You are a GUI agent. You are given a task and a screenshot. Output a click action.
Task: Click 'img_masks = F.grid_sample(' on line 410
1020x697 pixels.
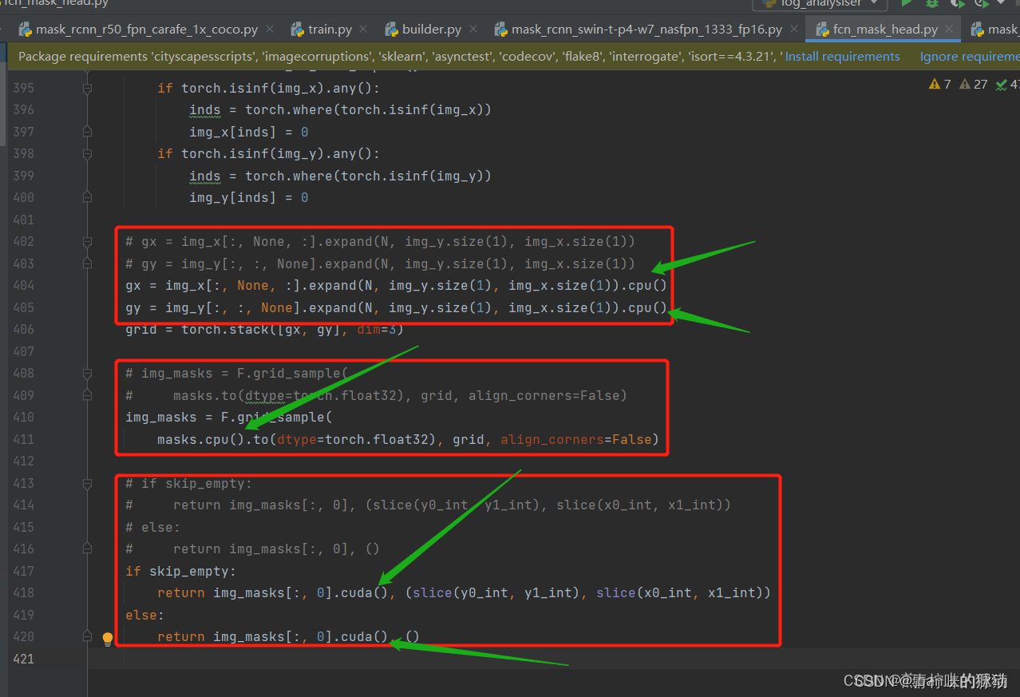click(x=228, y=417)
